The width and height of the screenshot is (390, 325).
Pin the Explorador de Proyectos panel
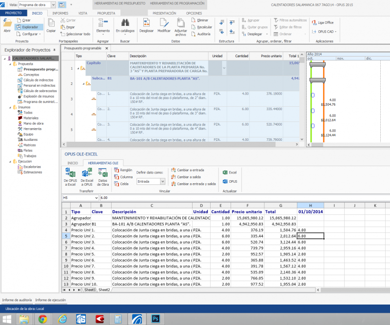(54, 50)
